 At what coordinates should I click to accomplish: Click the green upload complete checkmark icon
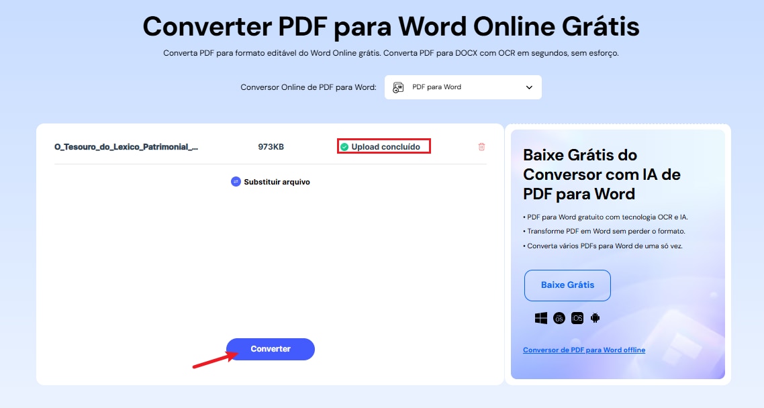point(344,146)
